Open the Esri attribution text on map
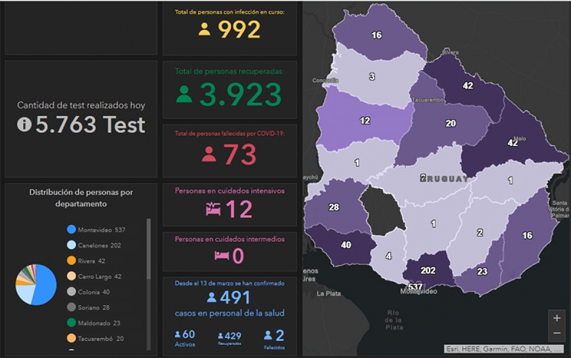 [504, 349]
